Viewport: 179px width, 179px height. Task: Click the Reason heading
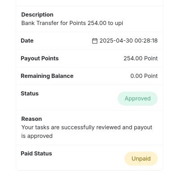(x=31, y=119)
